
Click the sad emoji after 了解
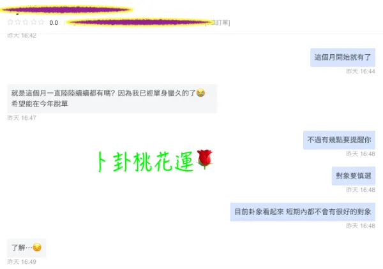tap(37, 247)
